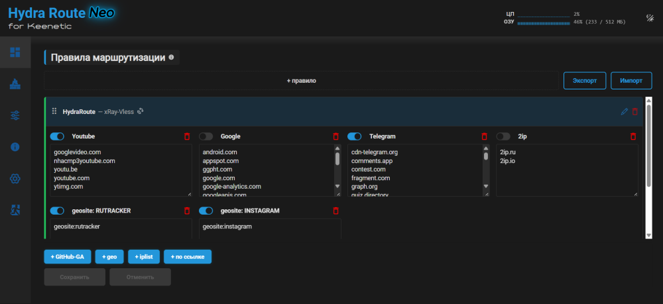Open the gear settings icon in sidebar

[15, 179]
